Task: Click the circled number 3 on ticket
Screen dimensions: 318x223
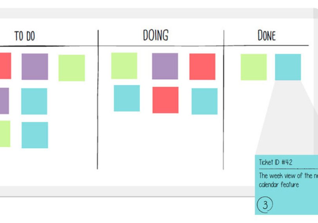Action: pyautogui.click(x=265, y=205)
